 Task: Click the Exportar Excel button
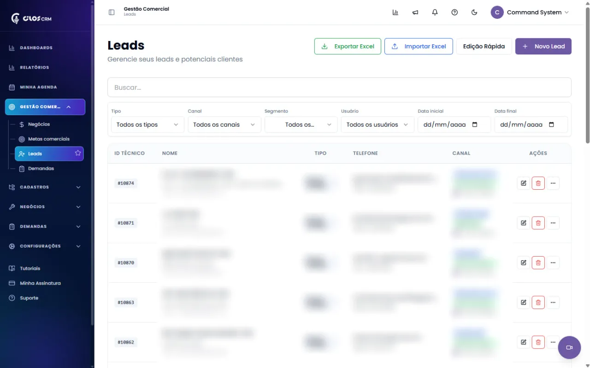click(x=348, y=46)
